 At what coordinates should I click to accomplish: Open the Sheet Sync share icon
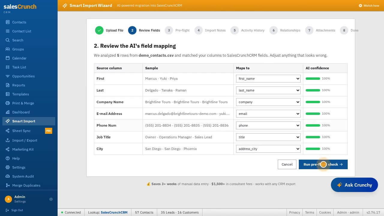coord(7,131)
